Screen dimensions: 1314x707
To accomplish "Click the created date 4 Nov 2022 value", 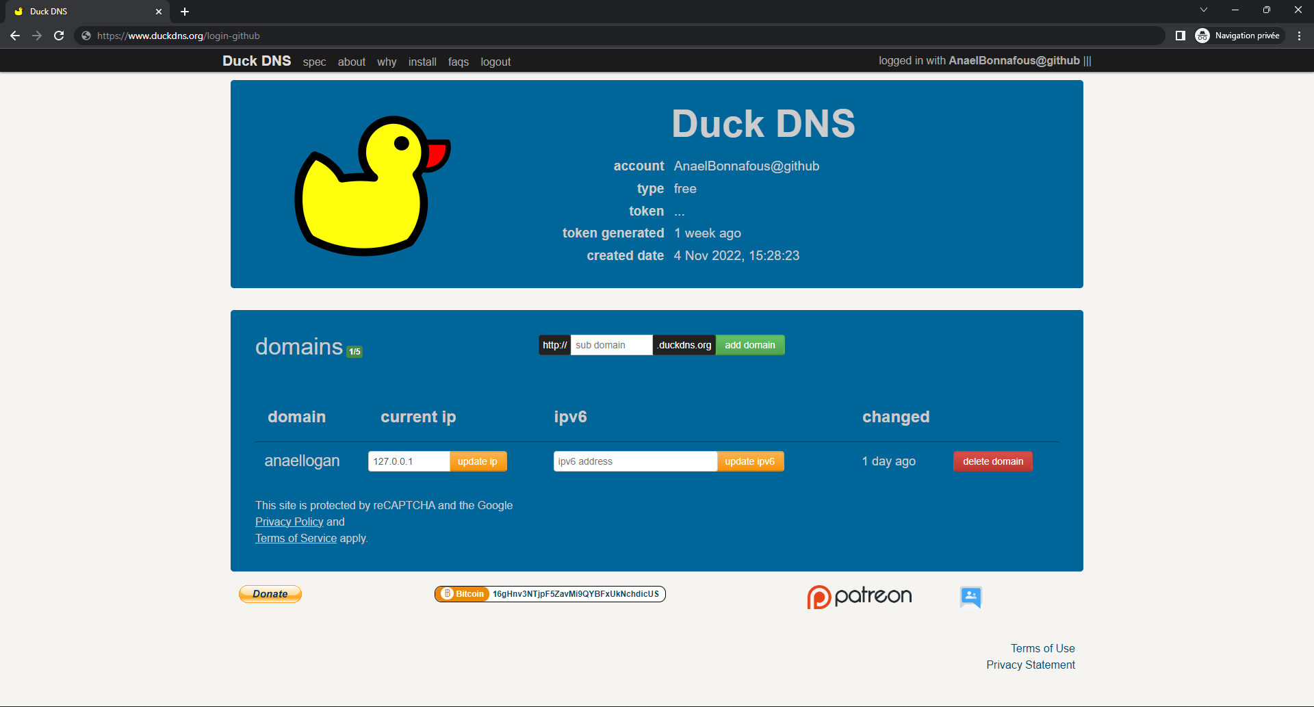I will (736, 256).
